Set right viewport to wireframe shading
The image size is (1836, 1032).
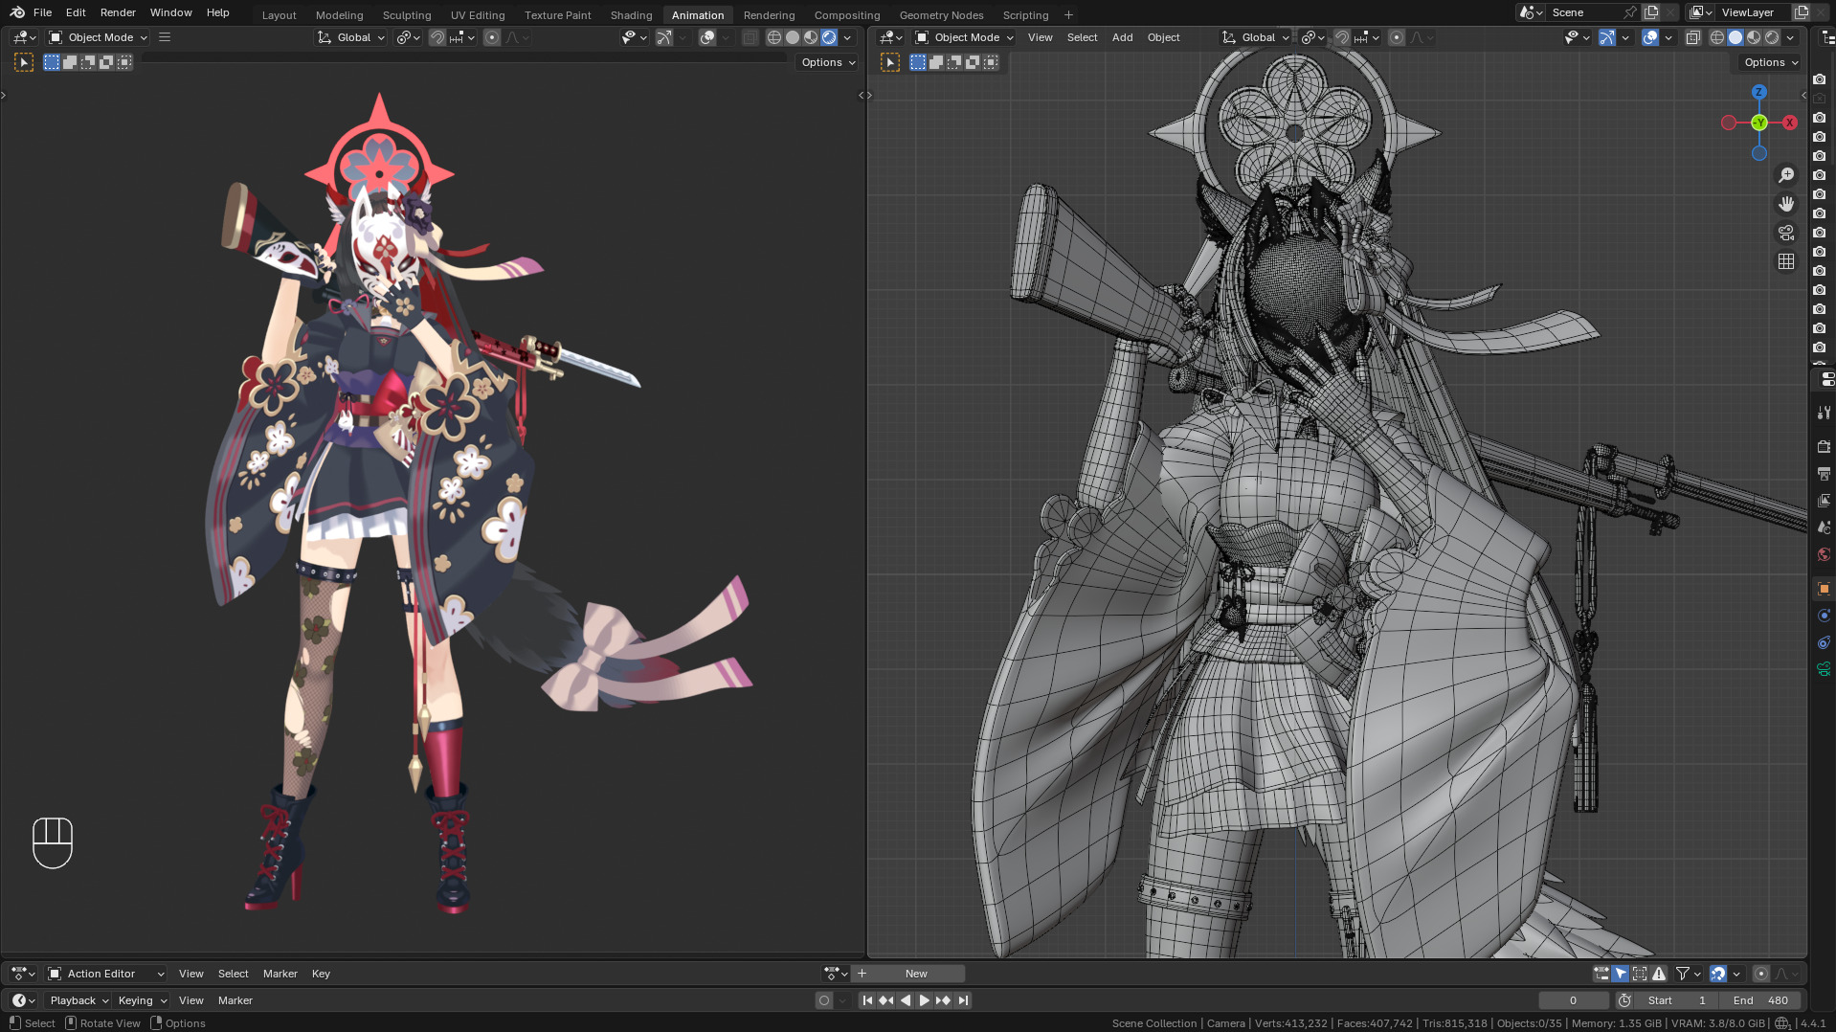point(1716,37)
